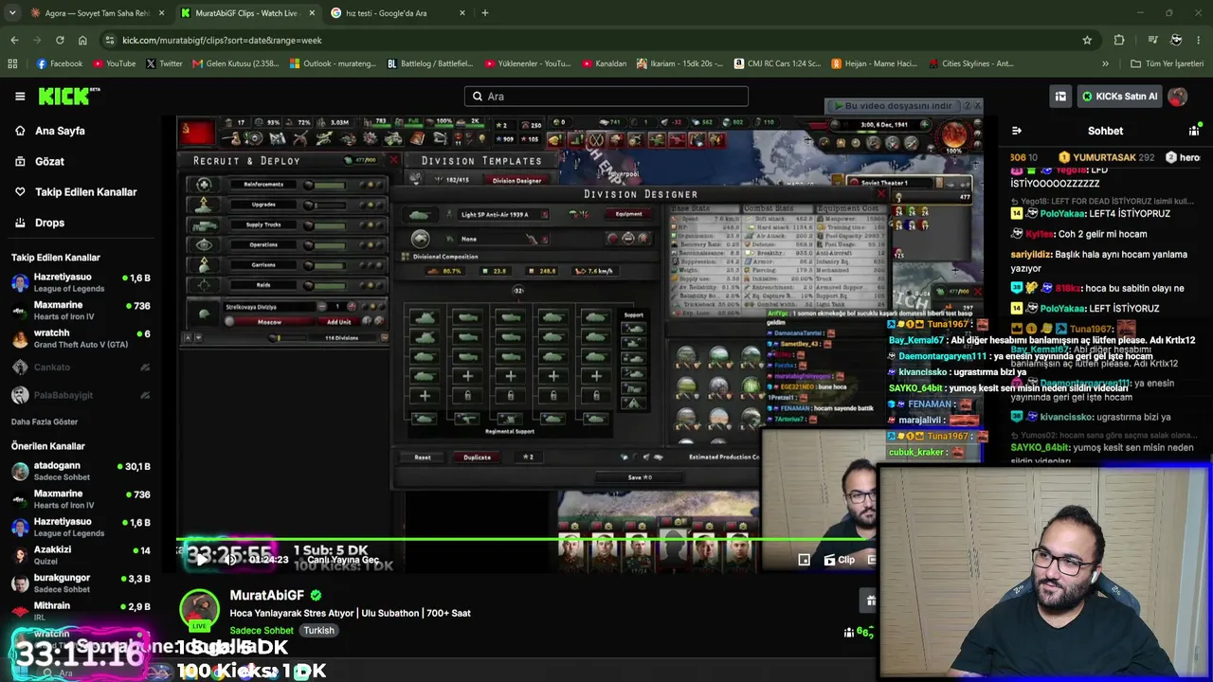Click the Clip button on the player
Image resolution: width=1213 pixels, height=682 pixels.
pos(840,560)
